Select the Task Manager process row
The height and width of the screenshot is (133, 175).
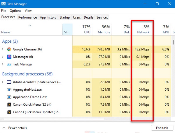click(85, 64)
